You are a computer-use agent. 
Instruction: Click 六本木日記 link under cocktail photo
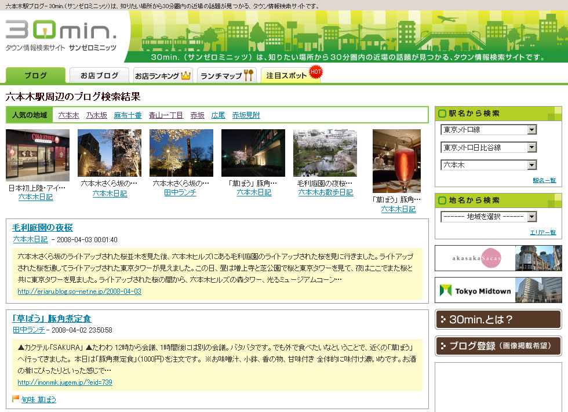(398, 209)
